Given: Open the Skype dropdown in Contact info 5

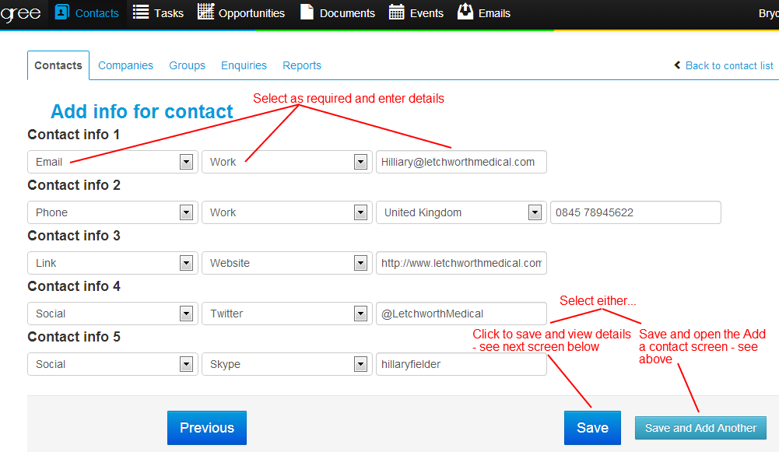Looking at the screenshot, I should (360, 364).
